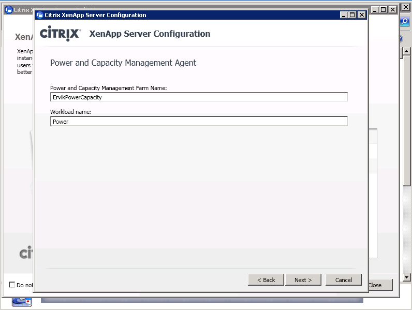The image size is (412, 310).
Task: Minimize the background Citrix window
Action: (x=375, y=10)
